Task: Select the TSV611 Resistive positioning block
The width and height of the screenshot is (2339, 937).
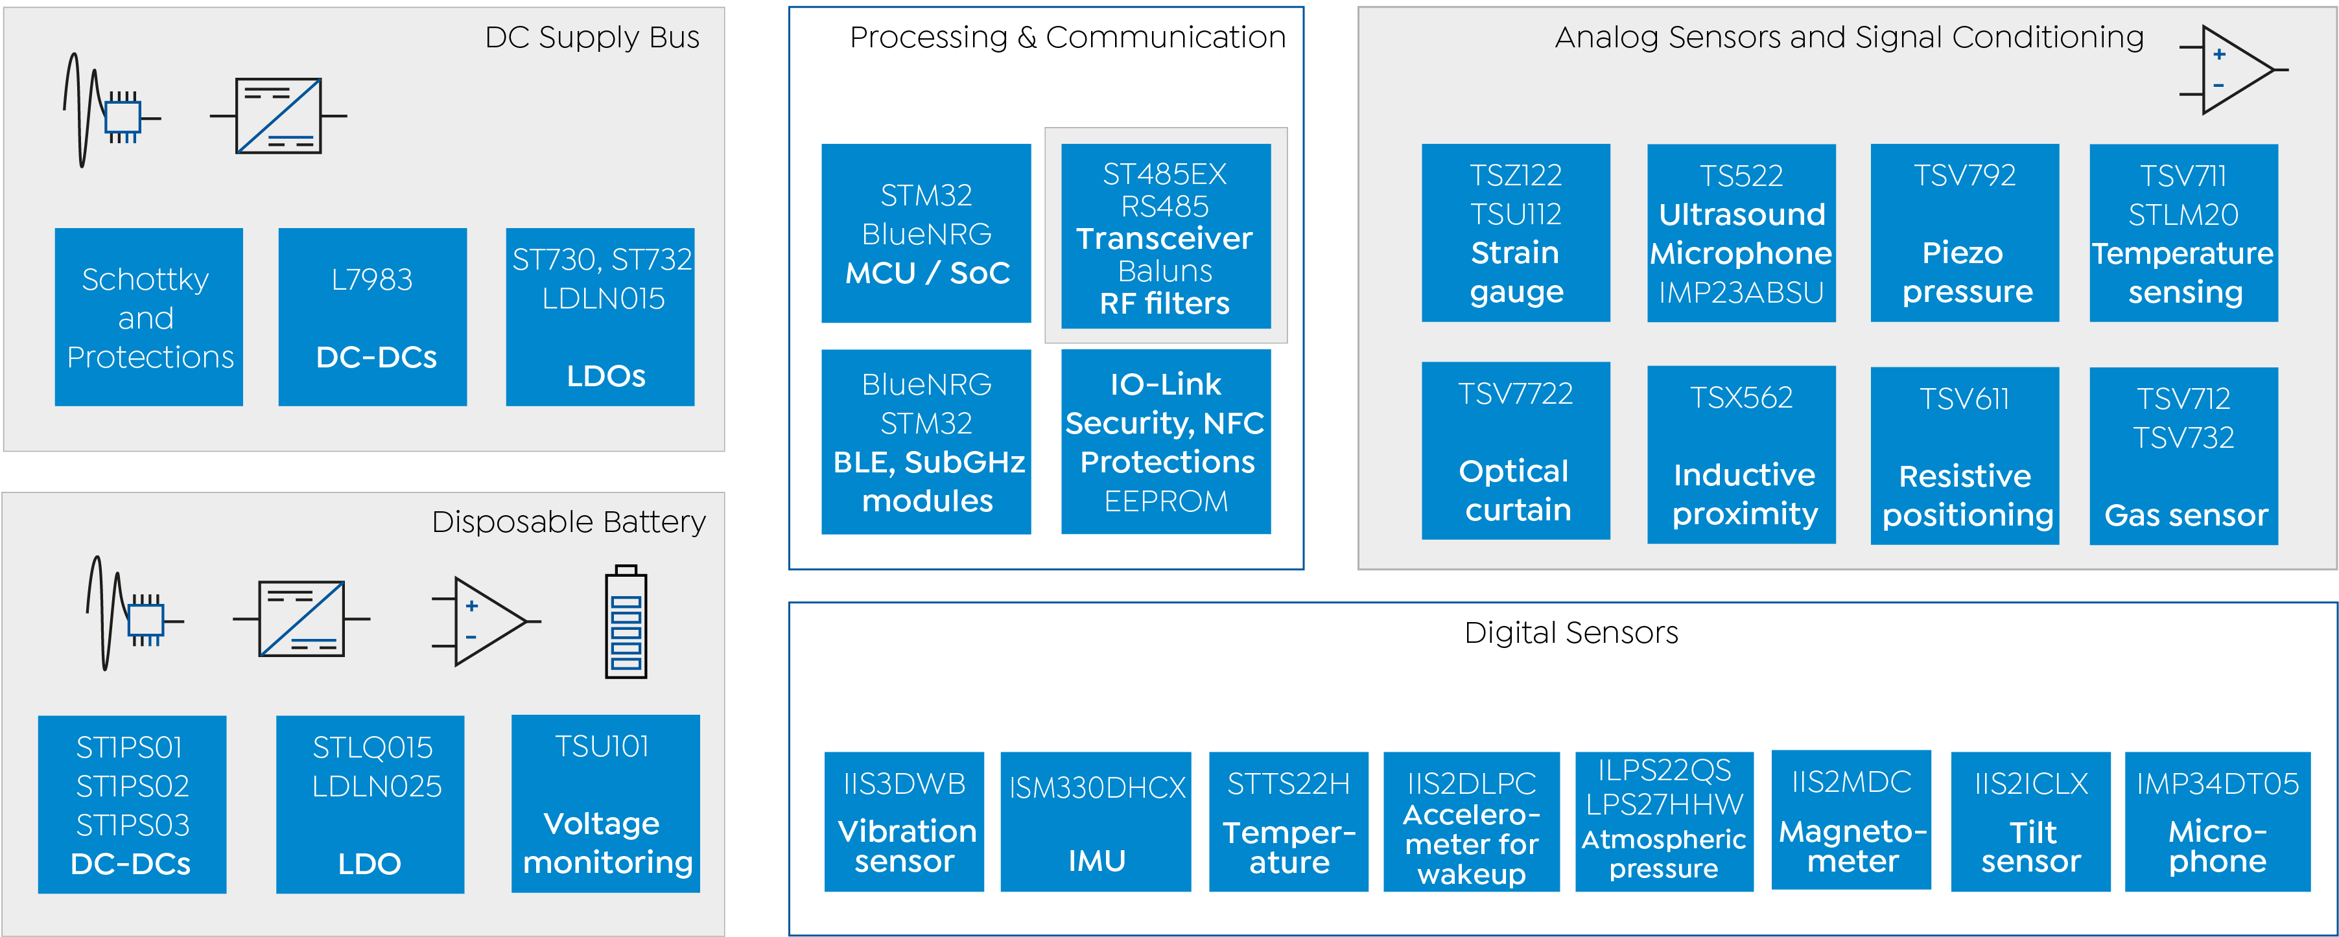Action: 1965,456
